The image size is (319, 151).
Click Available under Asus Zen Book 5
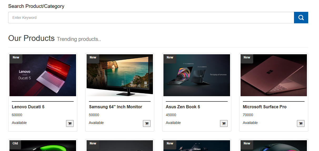[x=173, y=123]
